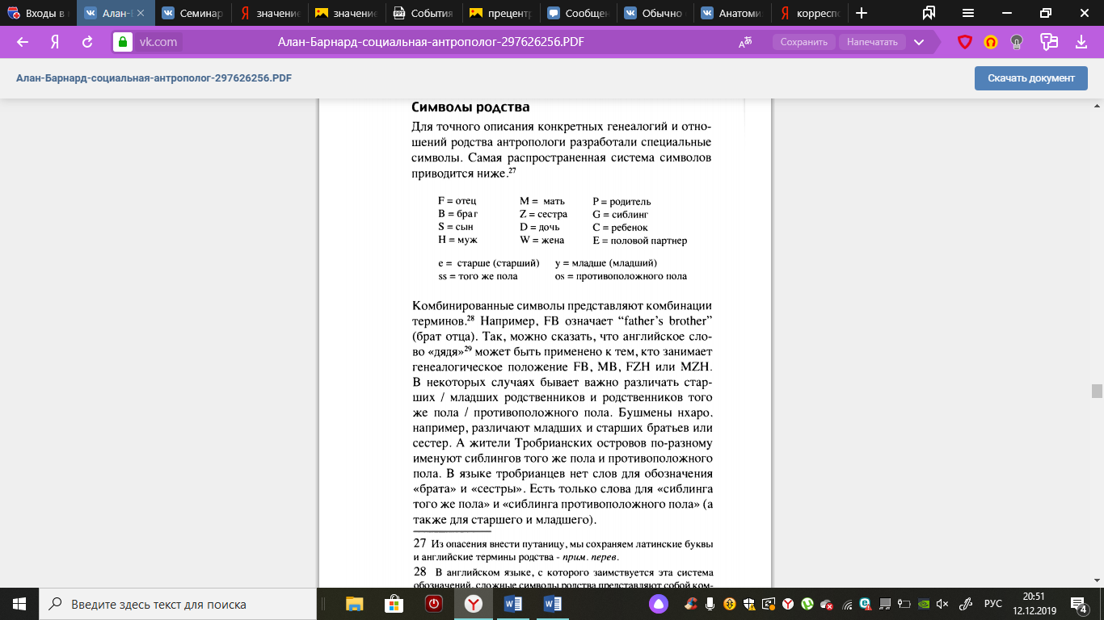Go back with the browser back arrow

tap(23, 42)
